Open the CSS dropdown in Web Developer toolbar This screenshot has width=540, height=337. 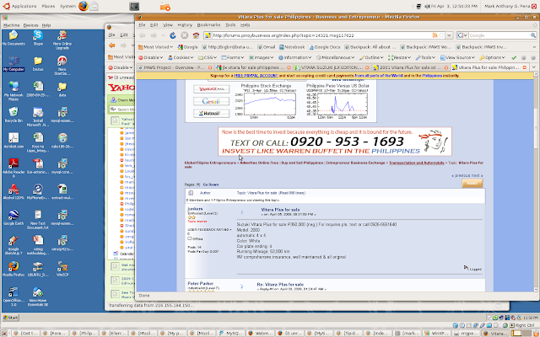coord(208,58)
